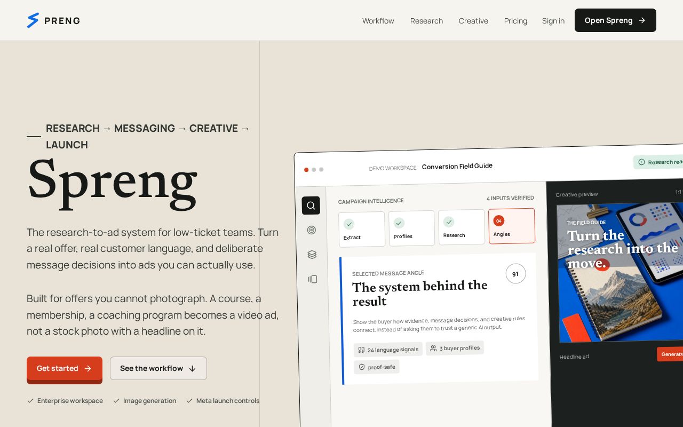
Task: Click the 3 buyer profiles chip
Action: click(x=455, y=348)
